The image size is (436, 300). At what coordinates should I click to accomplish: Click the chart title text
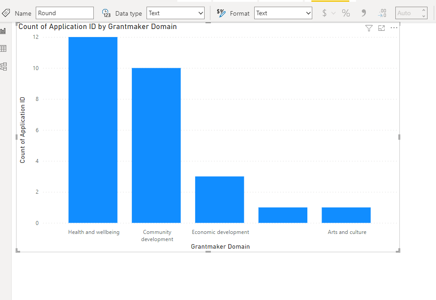coord(98,27)
